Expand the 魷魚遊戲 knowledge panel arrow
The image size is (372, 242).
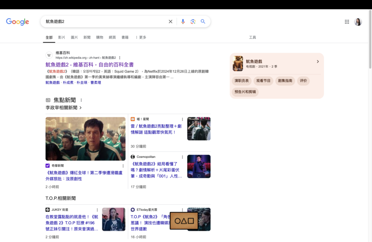tap(318, 61)
